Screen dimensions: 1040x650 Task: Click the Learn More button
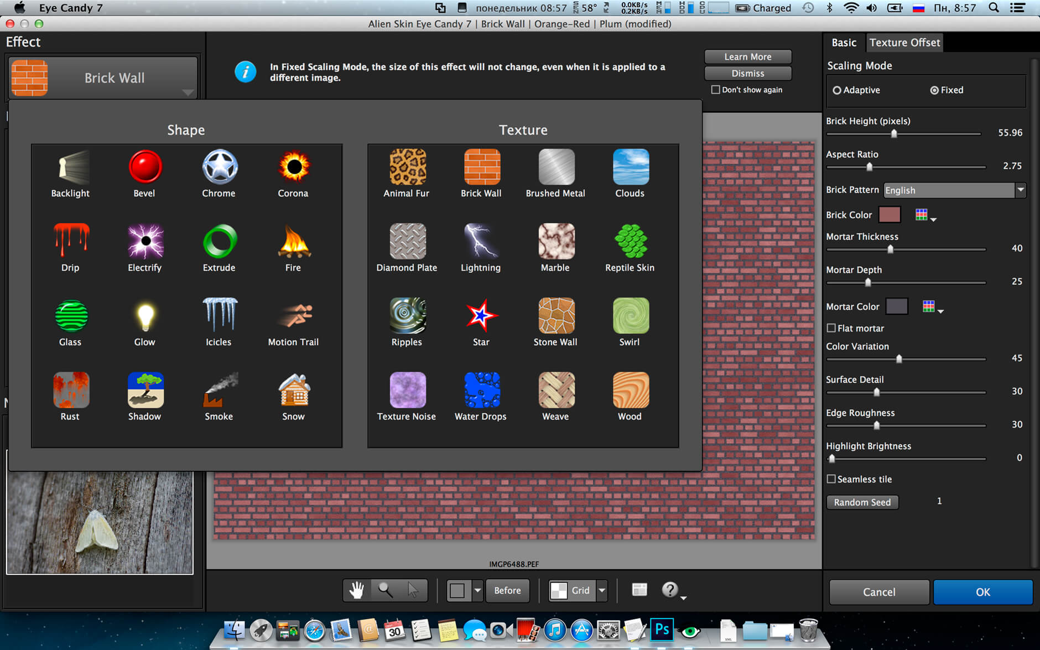coord(748,57)
